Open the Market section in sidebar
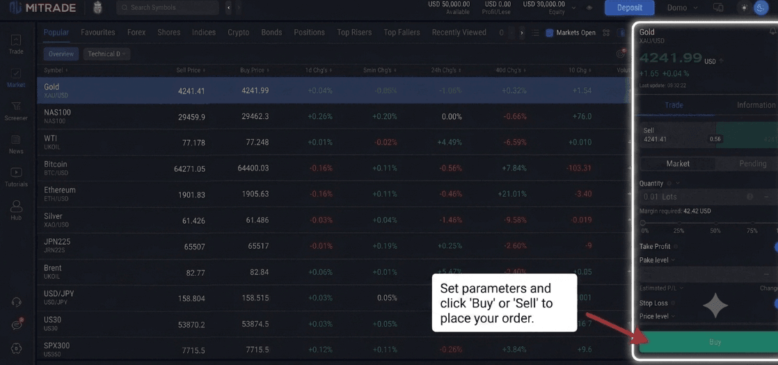The width and height of the screenshot is (778, 365). point(16,78)
